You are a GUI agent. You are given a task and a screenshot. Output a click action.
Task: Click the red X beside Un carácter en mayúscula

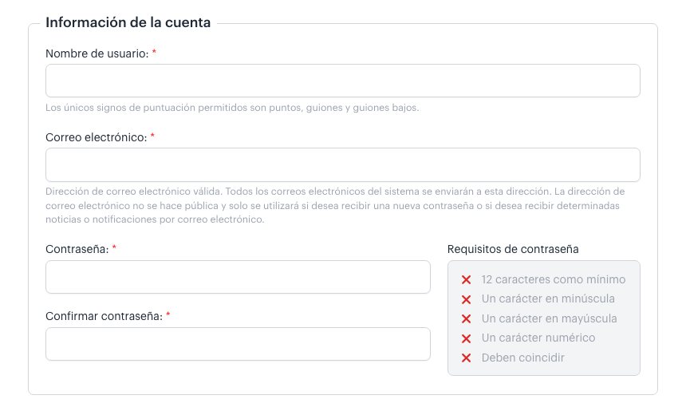(466, 319)
